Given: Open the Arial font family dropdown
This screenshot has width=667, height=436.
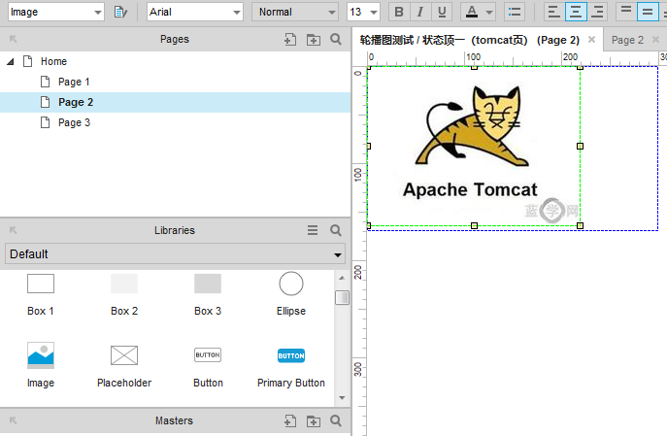Looking at the screenshot, I should pyautogui.click(x=195, y=12).
